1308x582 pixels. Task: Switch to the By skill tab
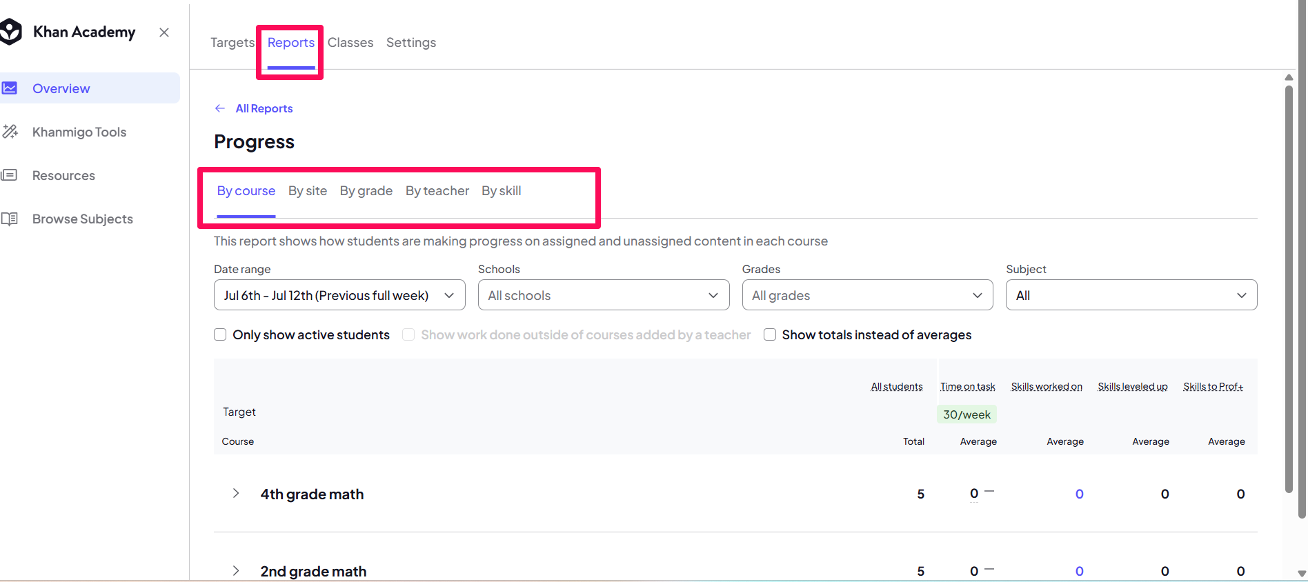click(x=502, y=191)
